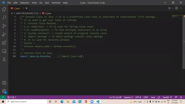
Task: Open Zoom app from taskbar
Action: tap(92, 101)
